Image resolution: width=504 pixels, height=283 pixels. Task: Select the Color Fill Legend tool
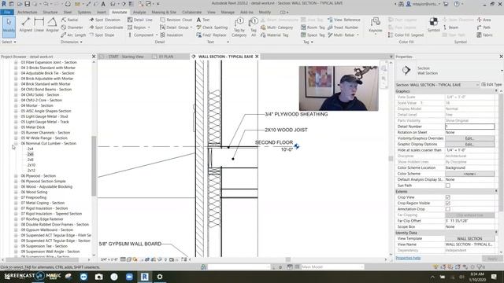point(406,35)
